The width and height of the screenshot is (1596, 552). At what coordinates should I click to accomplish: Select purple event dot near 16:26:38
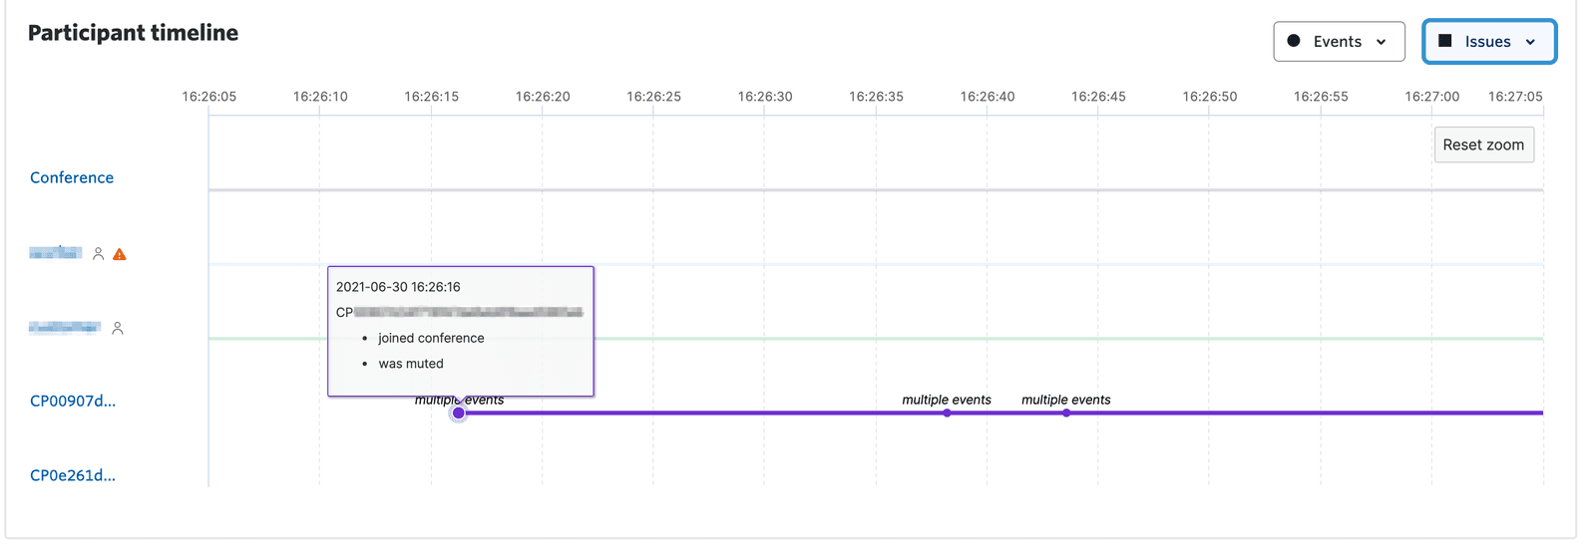point(947,413)
